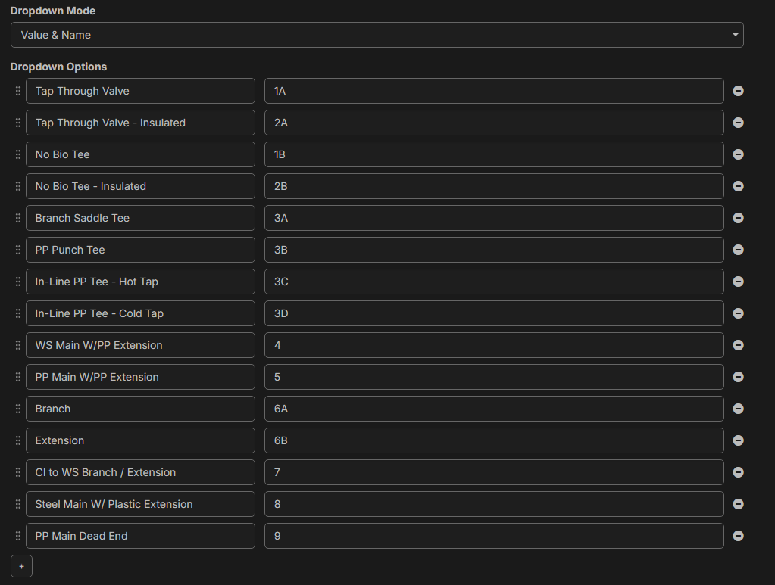Remove the WS Main W/PP Extension row
Image resolution: width=775 pixels, height=585 pixels.
(x=738, y=345)
